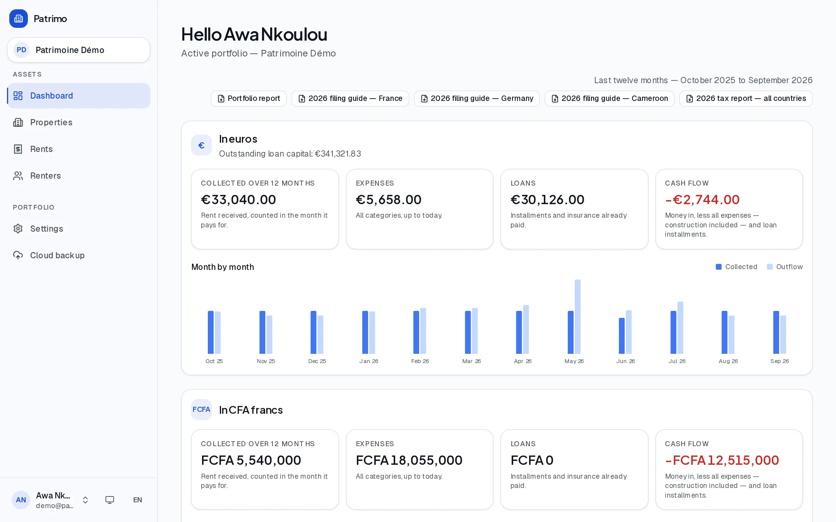Click the €30,126.00 loans value

click(547, 200)
